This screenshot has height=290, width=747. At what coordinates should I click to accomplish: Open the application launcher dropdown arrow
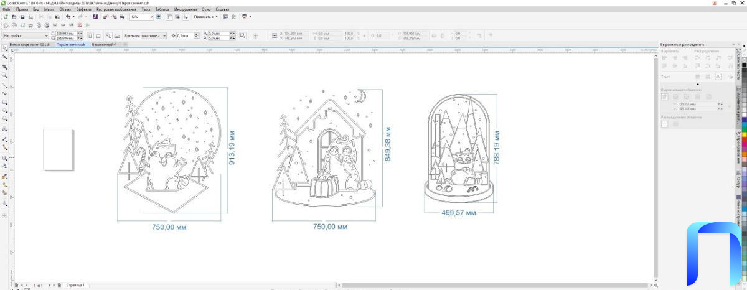(250, 16)
